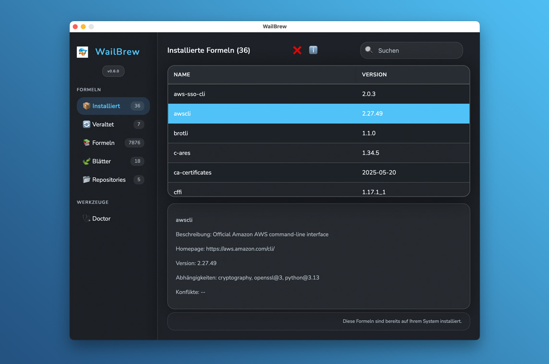
Task: Run the Doctor tool label
Action: point(101,218)
